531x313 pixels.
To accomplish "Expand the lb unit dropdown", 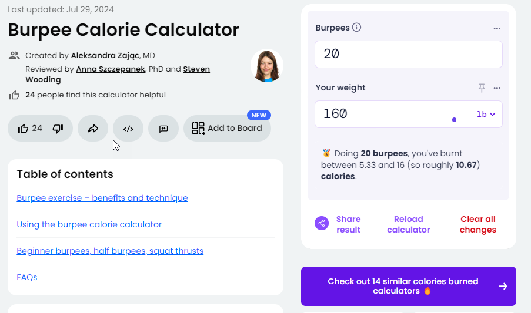I will coord(486,115).
